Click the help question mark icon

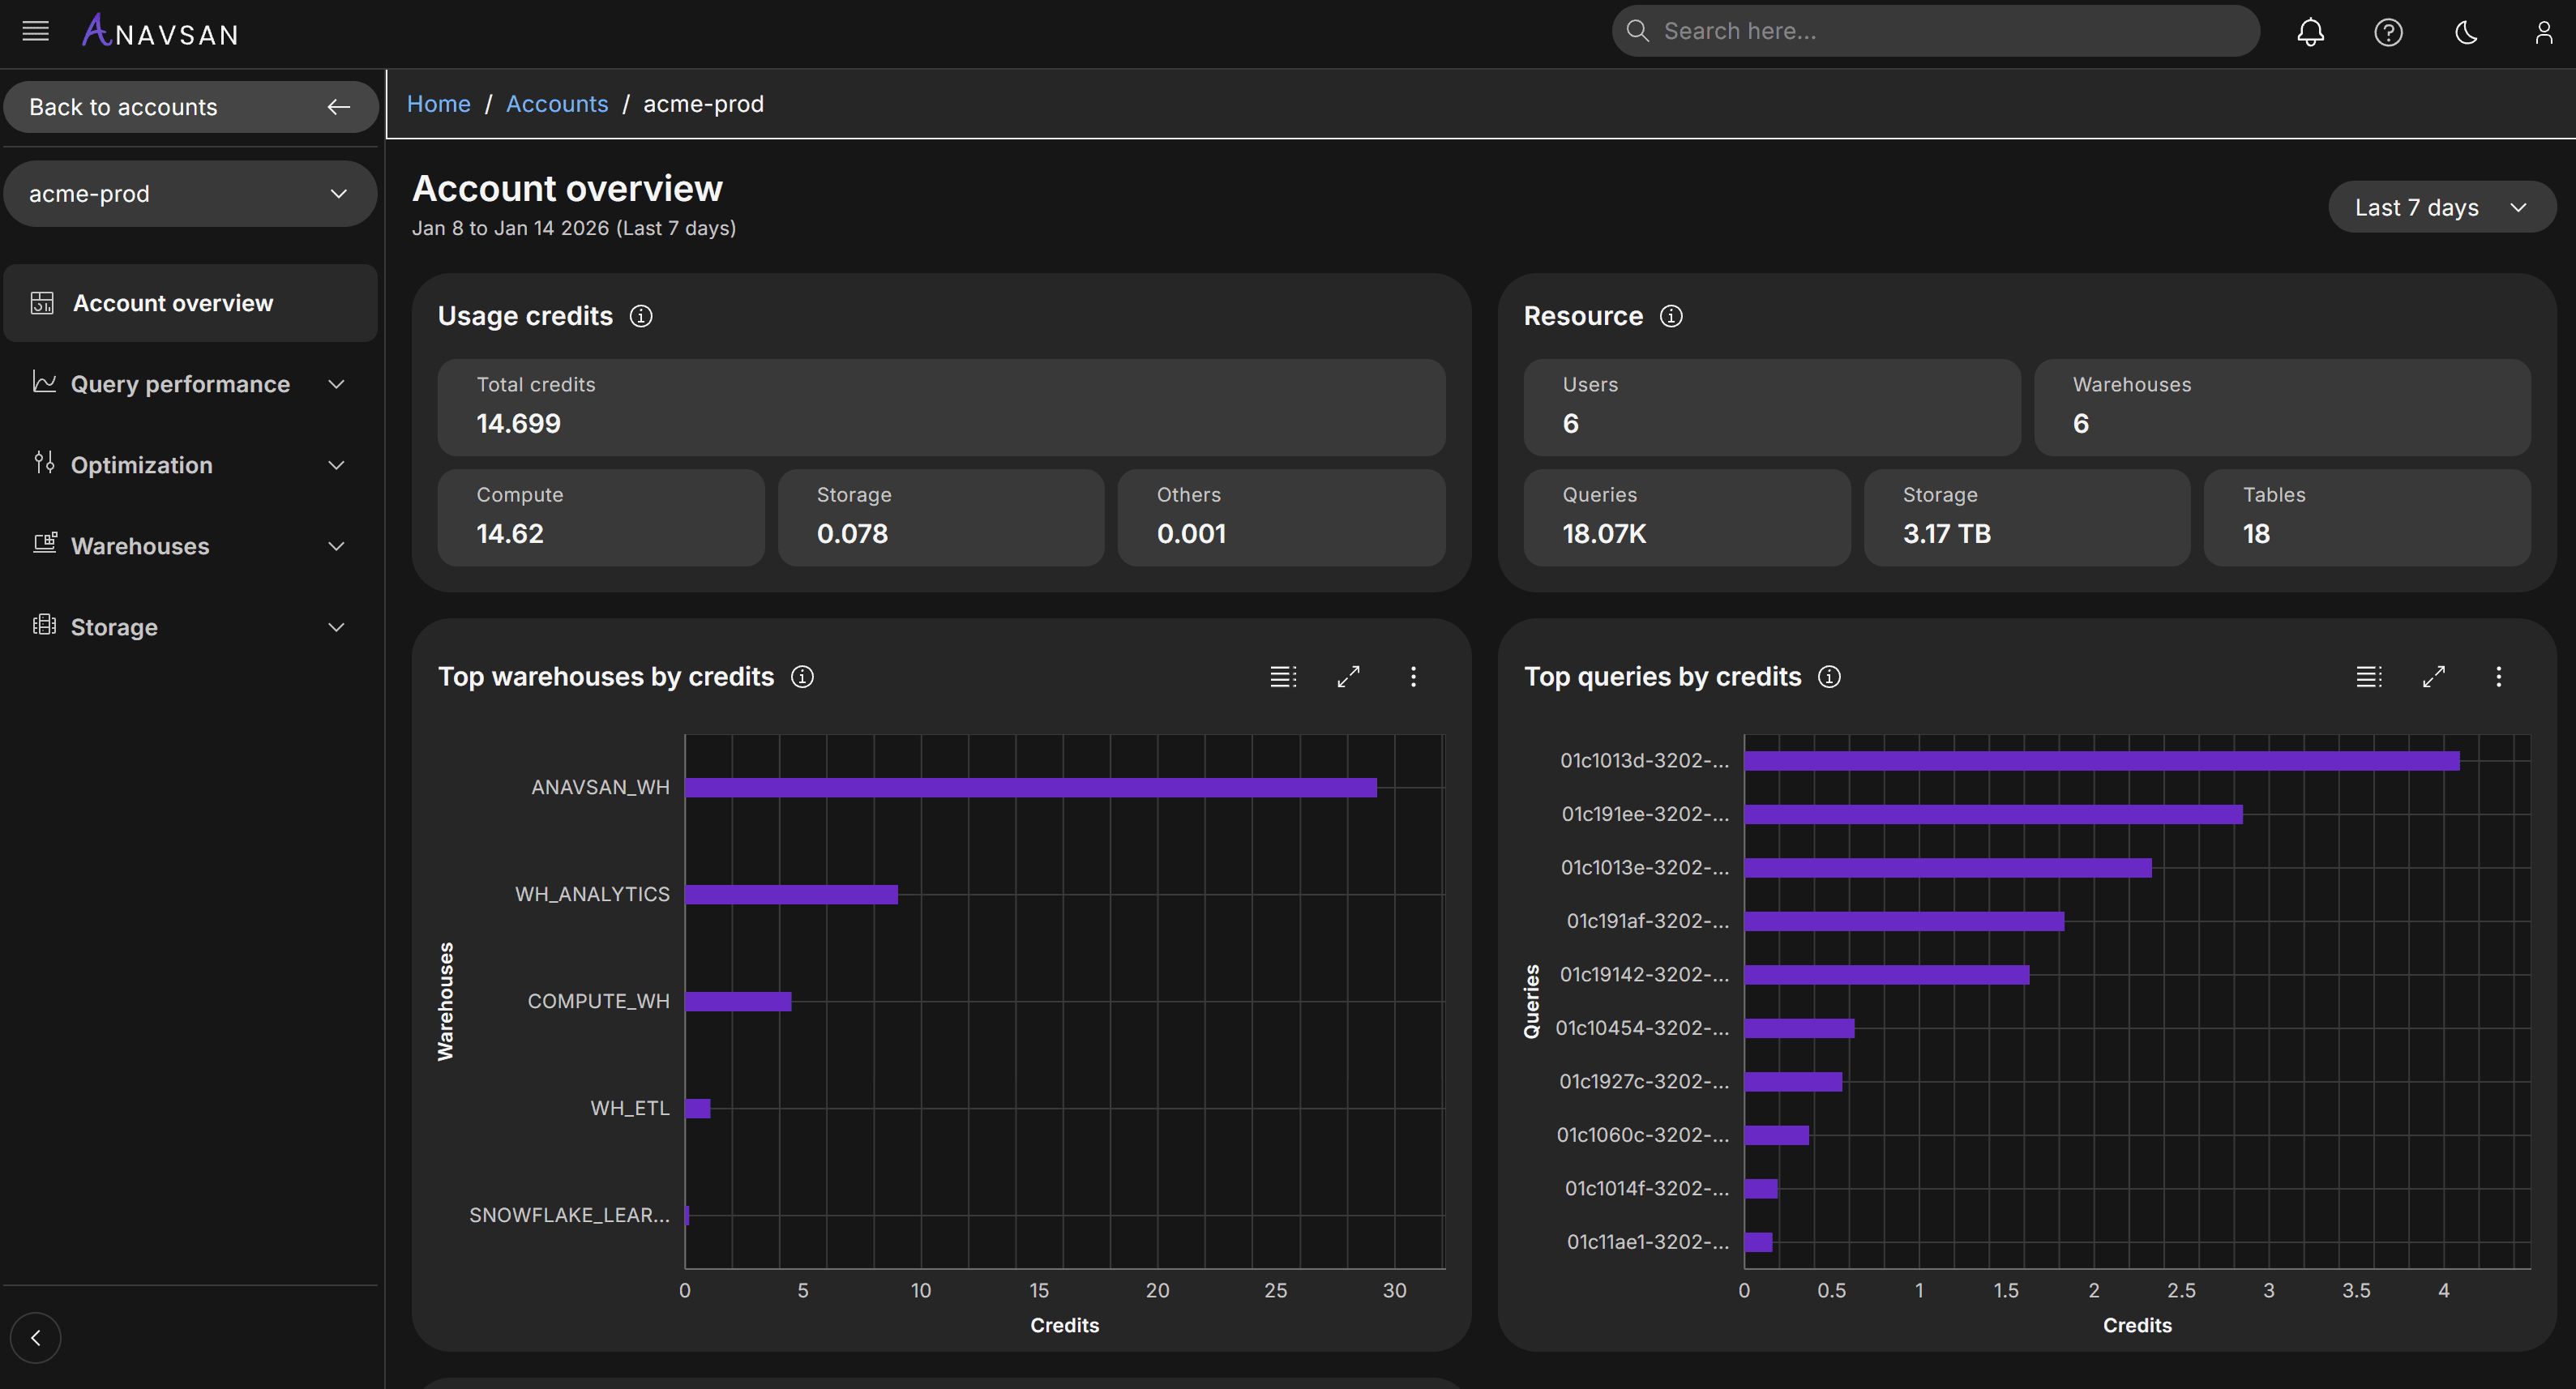click(2388, 32)
